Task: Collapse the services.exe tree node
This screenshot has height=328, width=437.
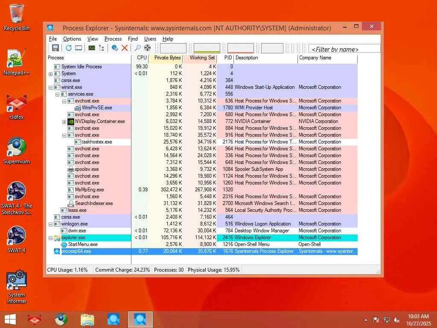Action: coord(57,94)
